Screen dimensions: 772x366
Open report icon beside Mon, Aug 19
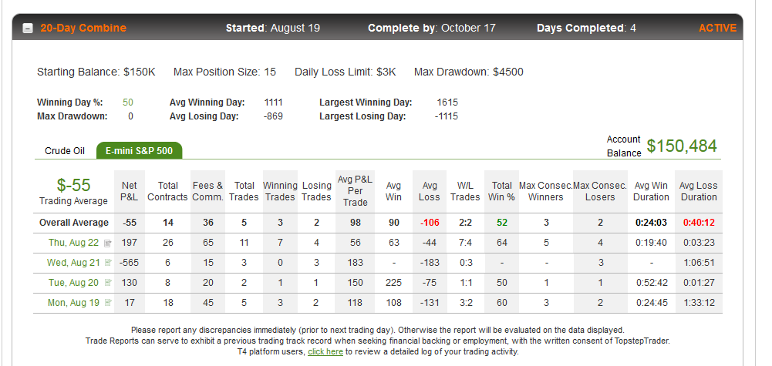coord(108,303)
